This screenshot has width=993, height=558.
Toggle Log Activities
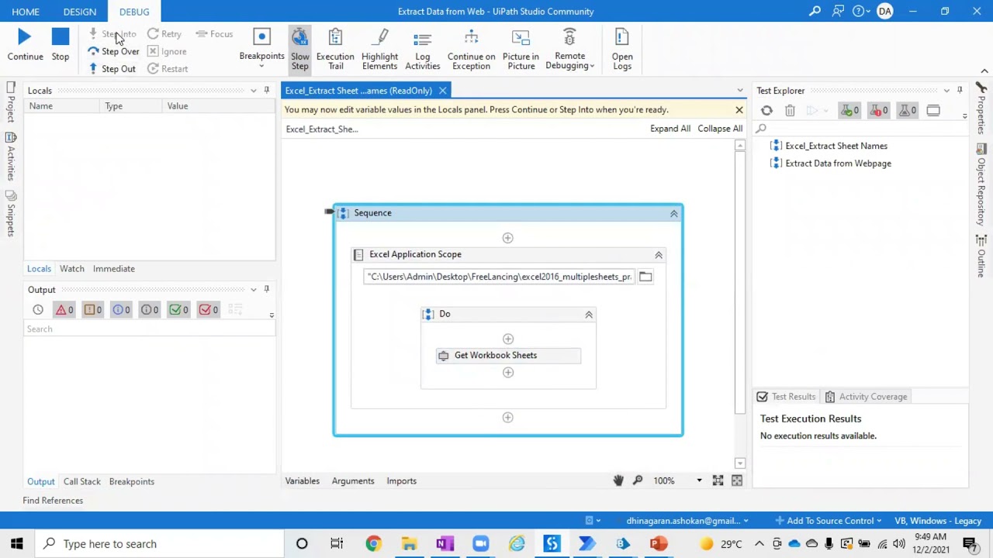[422, 48]
